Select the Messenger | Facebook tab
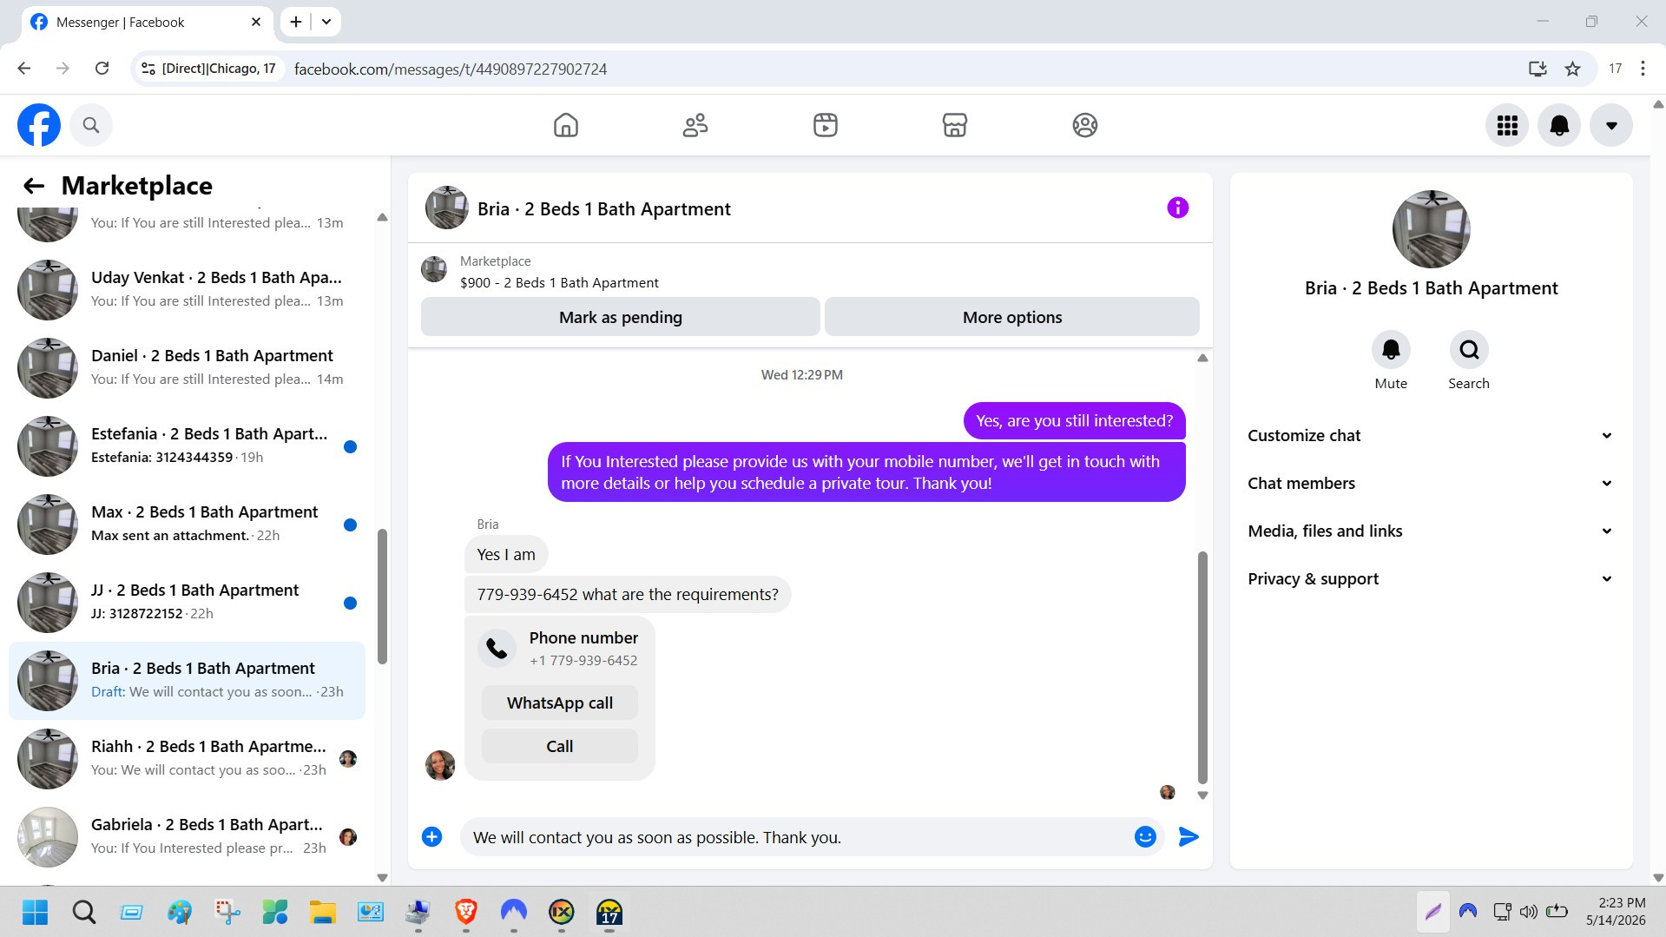 (147, 22)
